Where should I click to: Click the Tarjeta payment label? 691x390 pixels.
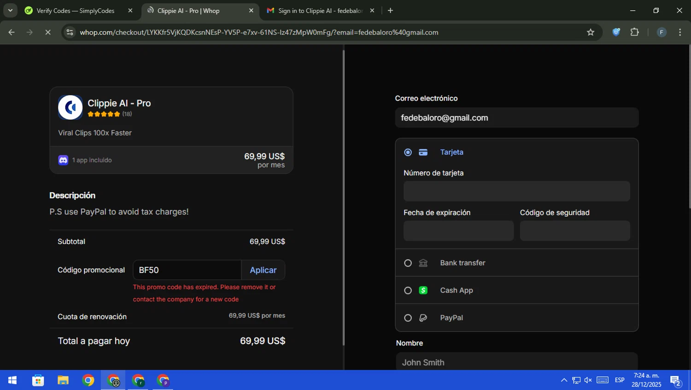coord(451,152)
